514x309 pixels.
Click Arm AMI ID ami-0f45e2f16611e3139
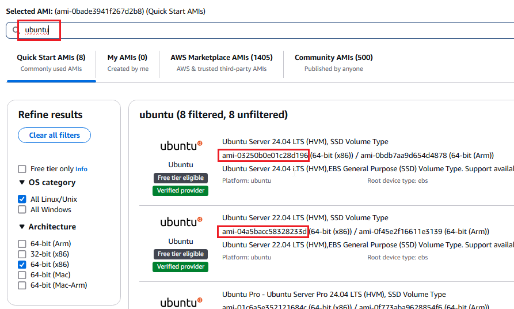pos(400,232)
